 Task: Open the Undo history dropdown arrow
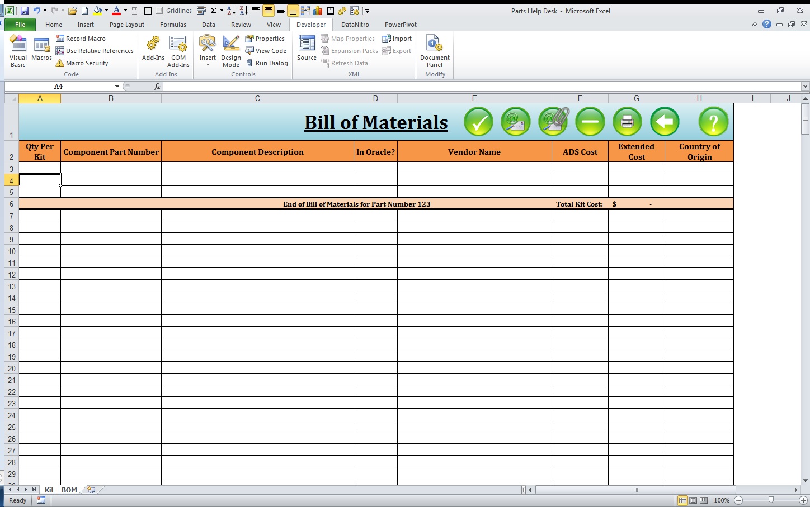click(45, 11)
